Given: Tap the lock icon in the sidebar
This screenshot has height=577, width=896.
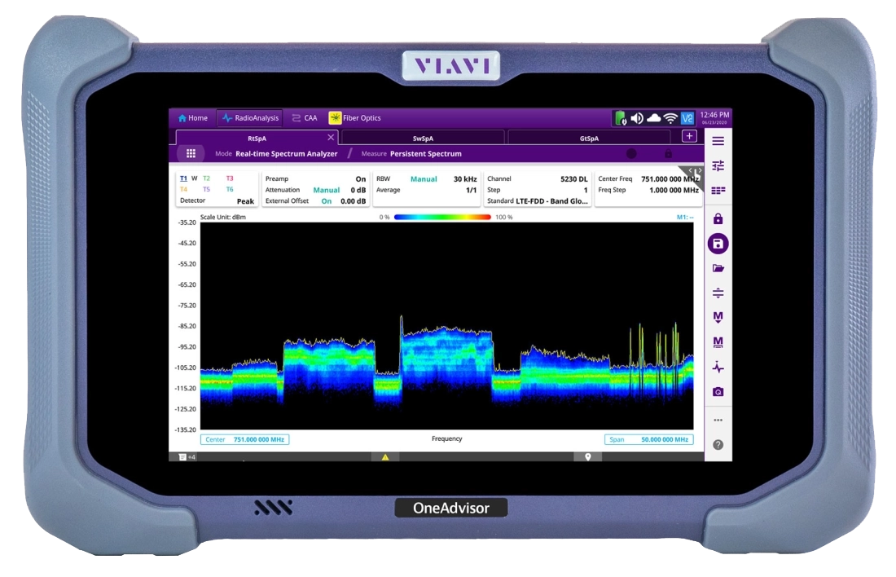Looking at the screenshot, I should pyautogui.click(x=718, y=219).
